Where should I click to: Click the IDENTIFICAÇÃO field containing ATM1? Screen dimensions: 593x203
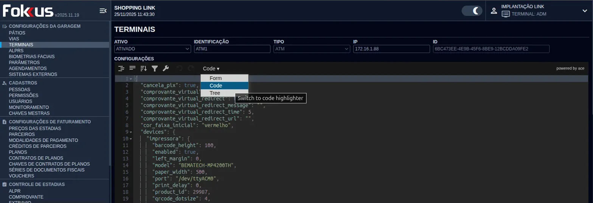click(232, 49)
